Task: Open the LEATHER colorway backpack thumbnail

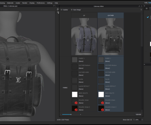Action: click(110, 36)
